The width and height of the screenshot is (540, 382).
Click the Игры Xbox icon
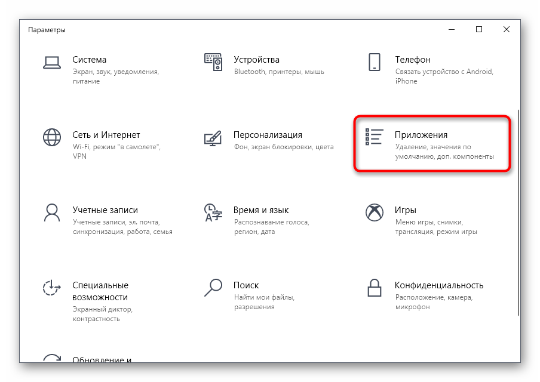375,212
